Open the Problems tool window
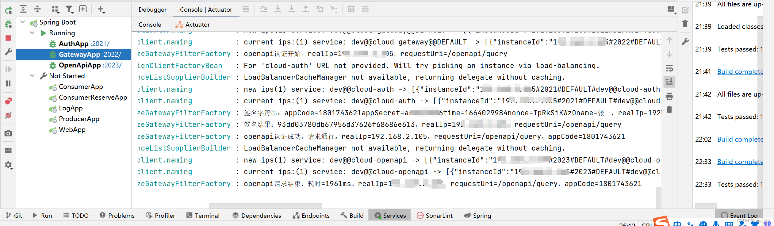774x226 pixels. 117,215
